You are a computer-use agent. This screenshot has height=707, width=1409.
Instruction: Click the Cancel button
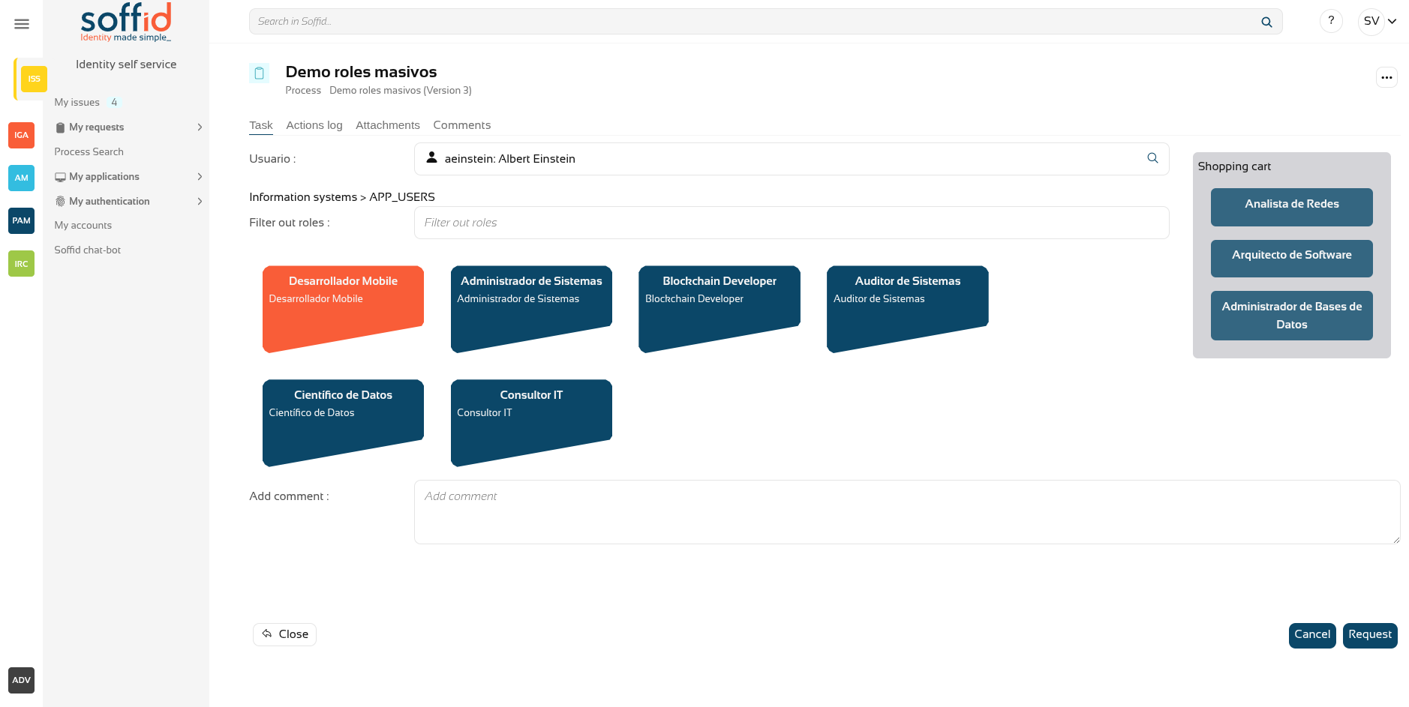point(1311,635)
